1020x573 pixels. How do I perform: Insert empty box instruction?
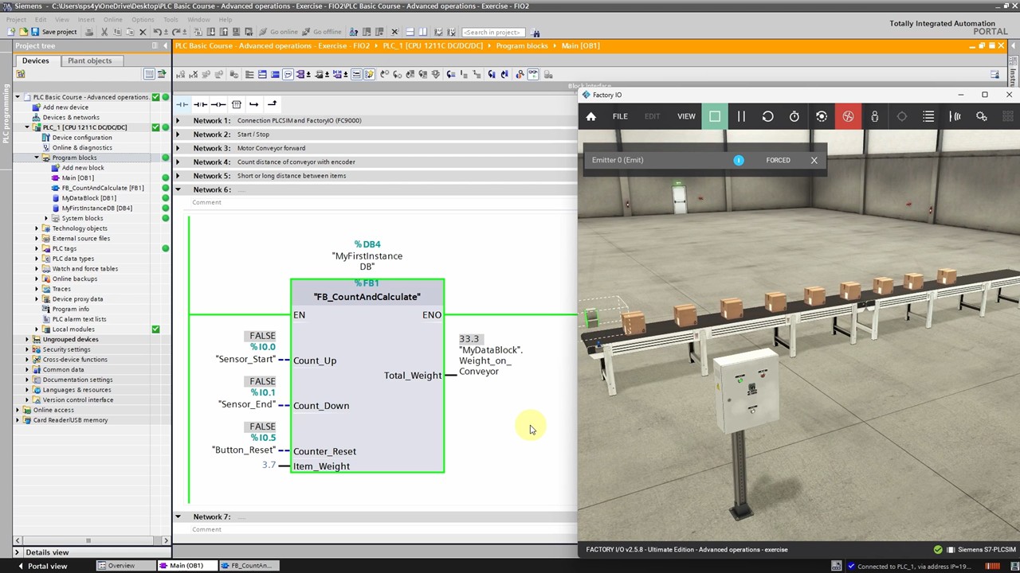coord(236,104)
